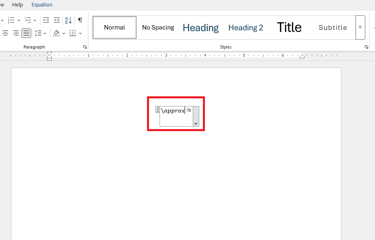Click the Borders icon

click(73, 33)
